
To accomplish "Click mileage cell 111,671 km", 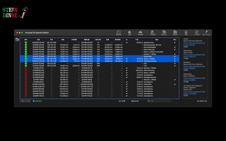I will pos(64,59).
